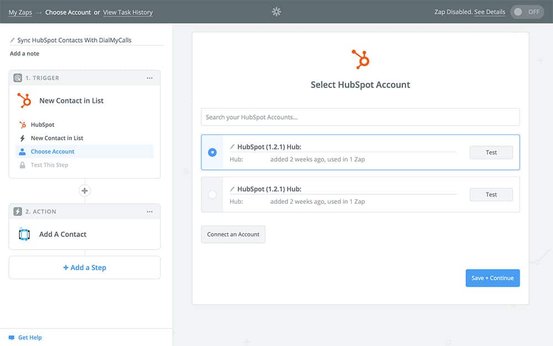Screen dimensions: 553x346
Task: Click pencil icon beside Zap name
Action: point(13,40)
